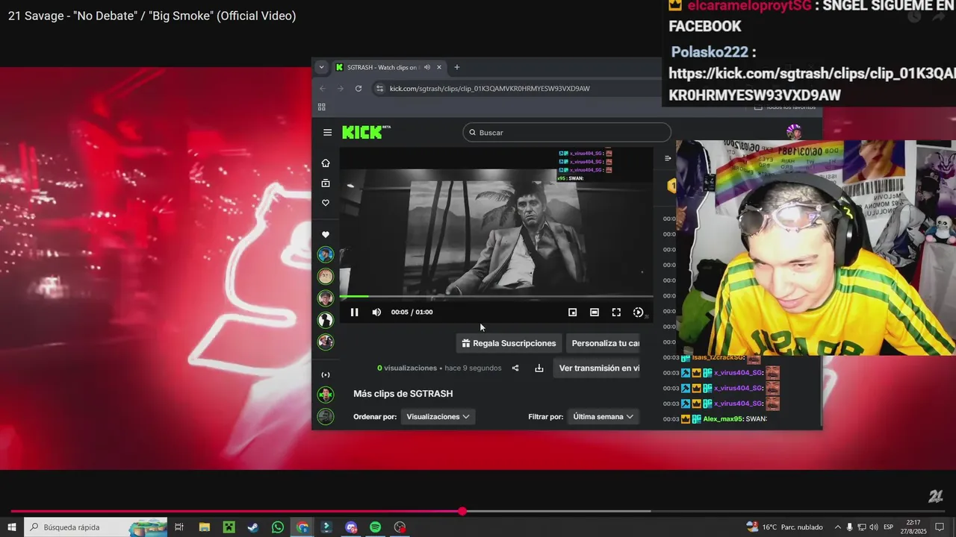
Task: Mute the tab via speaker icon
Action: pos(427,67)
